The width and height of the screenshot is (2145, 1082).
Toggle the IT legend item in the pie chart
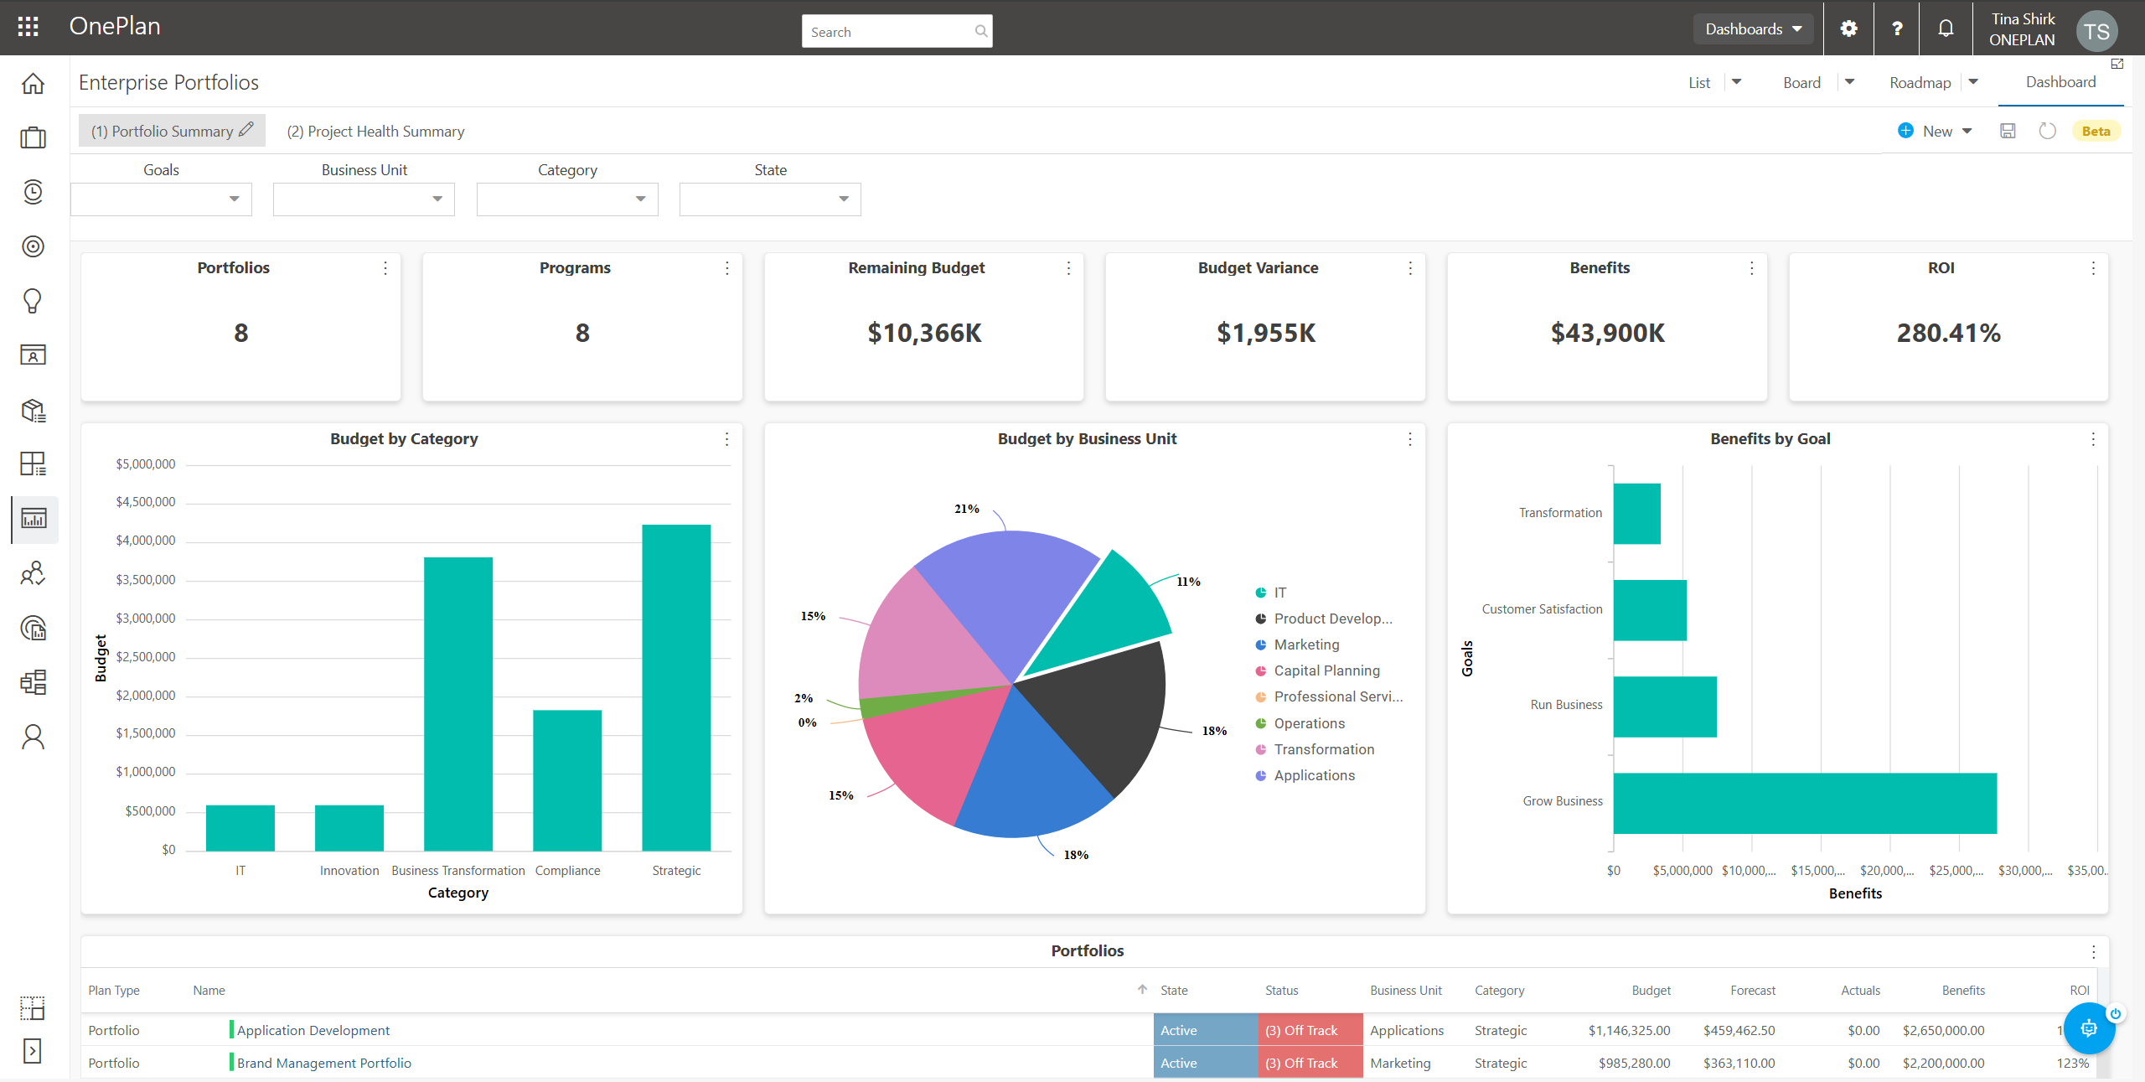[1279, 593]
